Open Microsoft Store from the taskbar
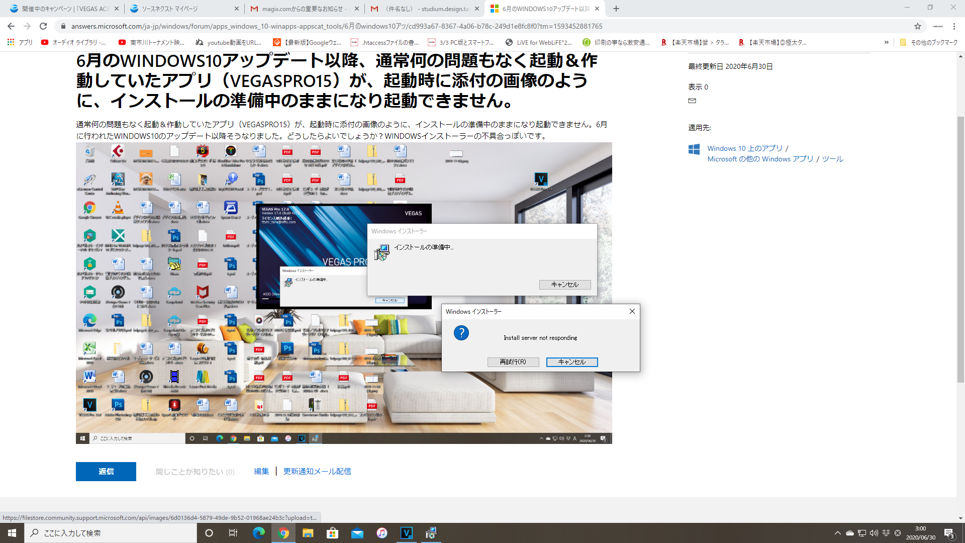The image size is (965, 543). coord(332,533)
